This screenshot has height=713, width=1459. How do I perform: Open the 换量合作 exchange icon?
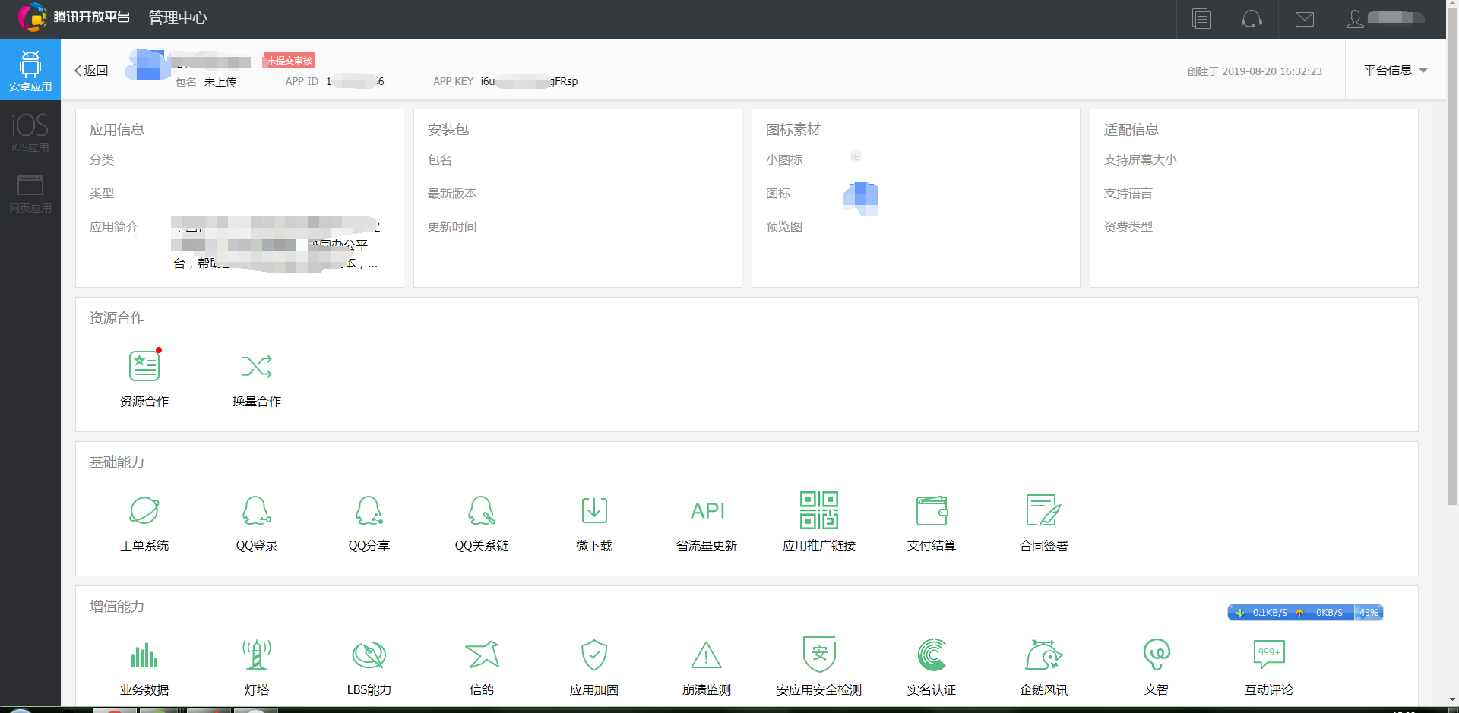tap(257, 366)
